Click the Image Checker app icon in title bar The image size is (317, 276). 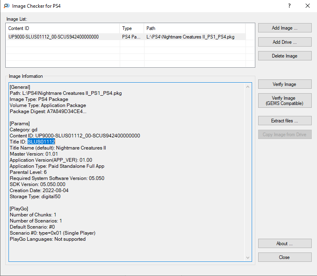tap(6, 6)
